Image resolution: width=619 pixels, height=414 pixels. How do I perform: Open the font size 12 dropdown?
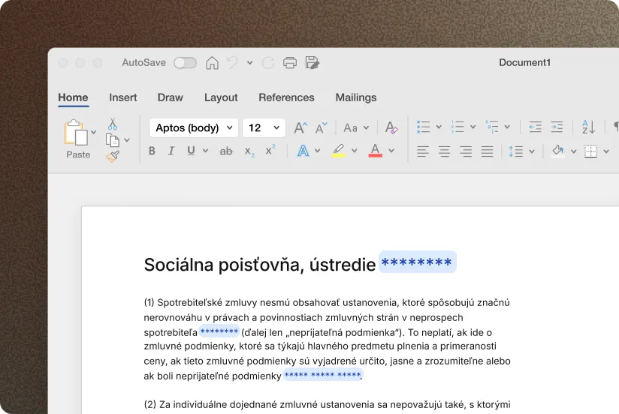(x=264, y=127)
